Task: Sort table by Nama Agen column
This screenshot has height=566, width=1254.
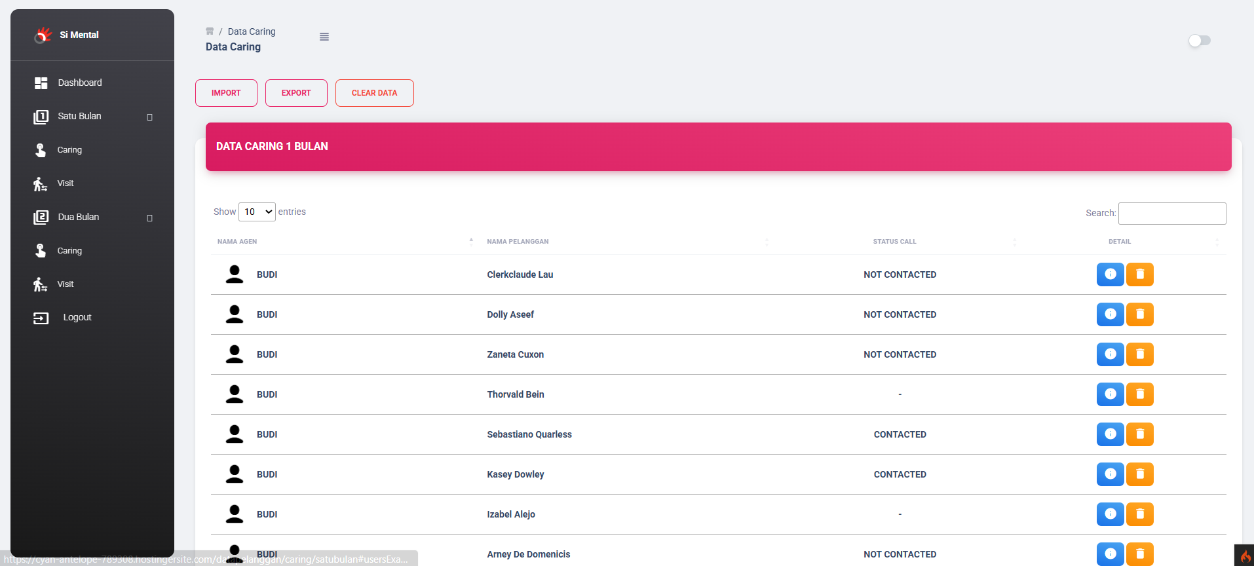Action: click(x=345, y=242)
